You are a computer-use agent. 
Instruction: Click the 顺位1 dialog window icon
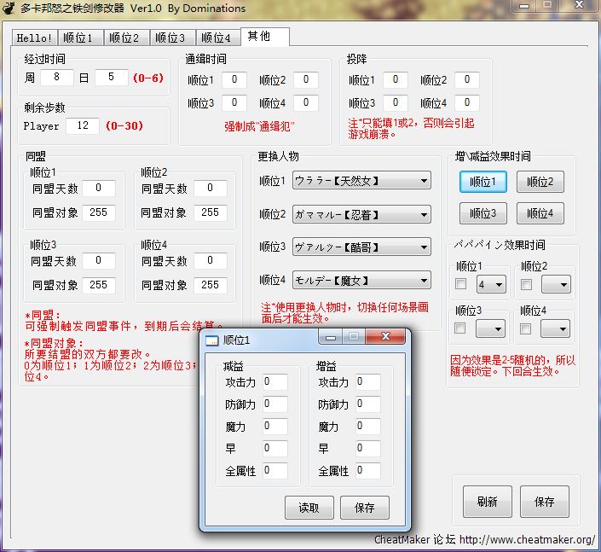[212, 340]
